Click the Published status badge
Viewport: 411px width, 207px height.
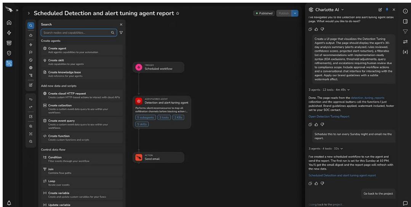[264, 13]
